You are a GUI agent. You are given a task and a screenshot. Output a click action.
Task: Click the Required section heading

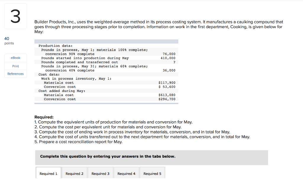coord(43,117)
